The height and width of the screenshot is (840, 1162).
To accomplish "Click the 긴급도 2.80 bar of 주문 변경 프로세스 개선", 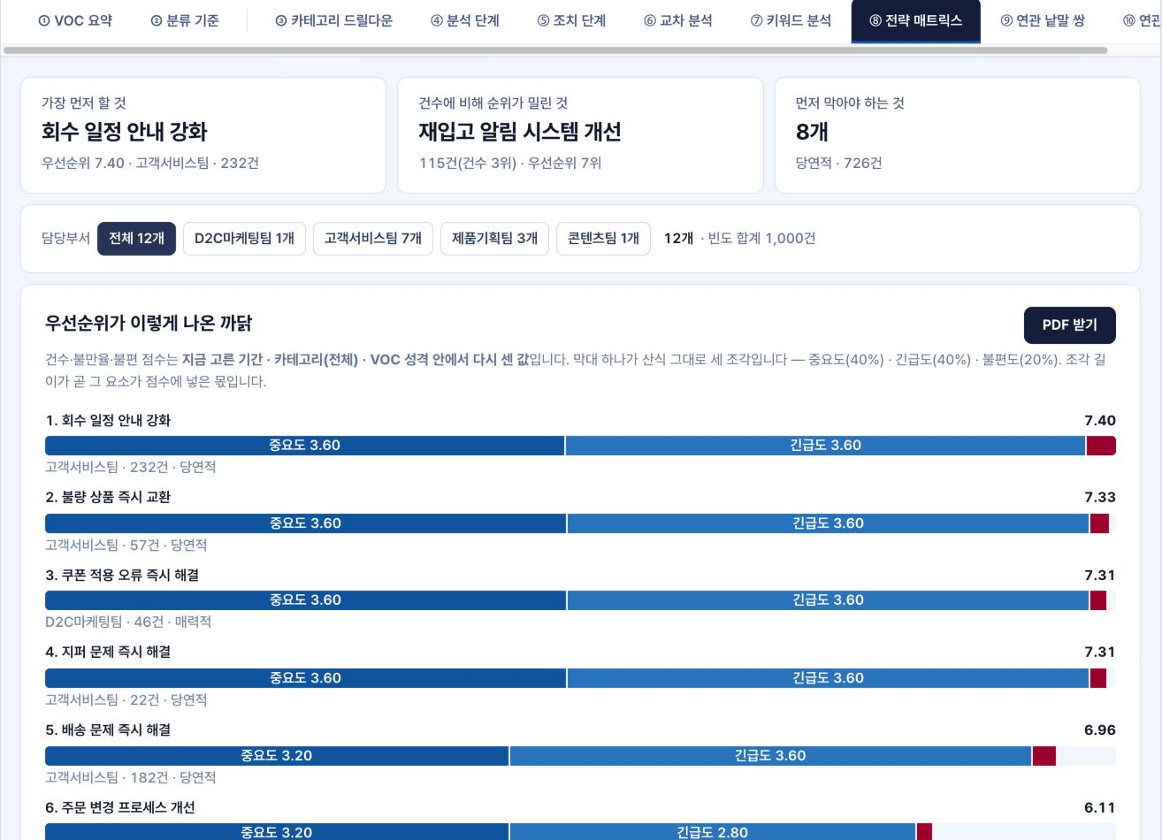I will coord(713,832).
